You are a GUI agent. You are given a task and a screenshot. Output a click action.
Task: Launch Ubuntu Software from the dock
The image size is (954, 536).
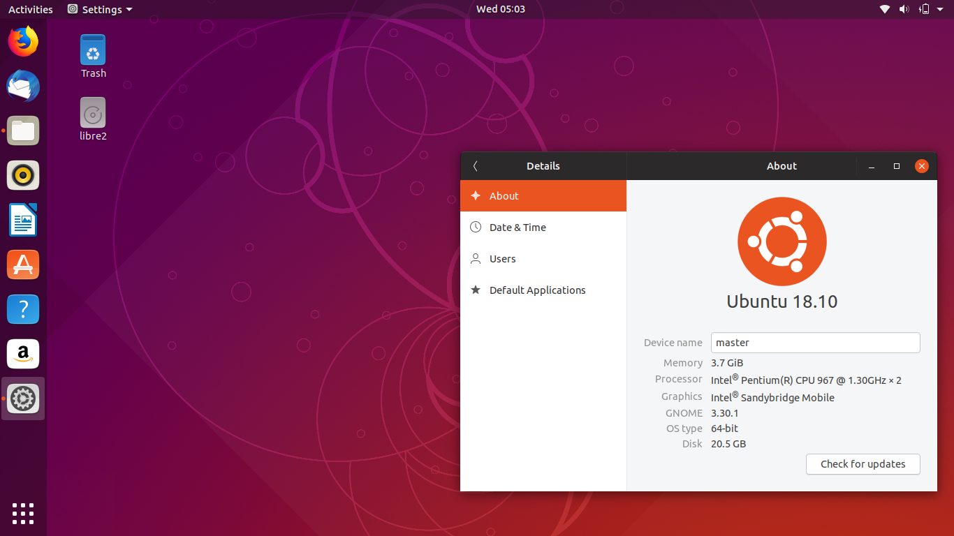coord(23,265)
